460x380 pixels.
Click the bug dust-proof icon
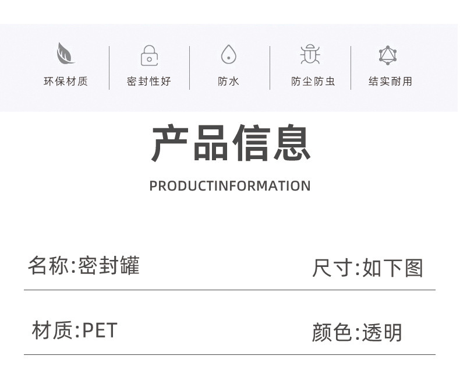(310, 55)
